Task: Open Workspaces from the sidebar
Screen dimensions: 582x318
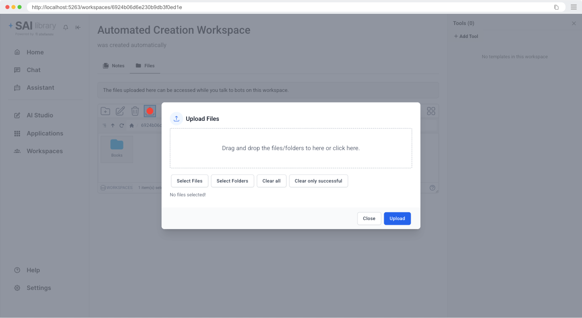Action: pos(45,151)
